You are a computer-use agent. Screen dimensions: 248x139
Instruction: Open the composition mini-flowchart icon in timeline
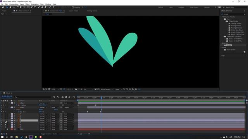click(x=54, y=97)
